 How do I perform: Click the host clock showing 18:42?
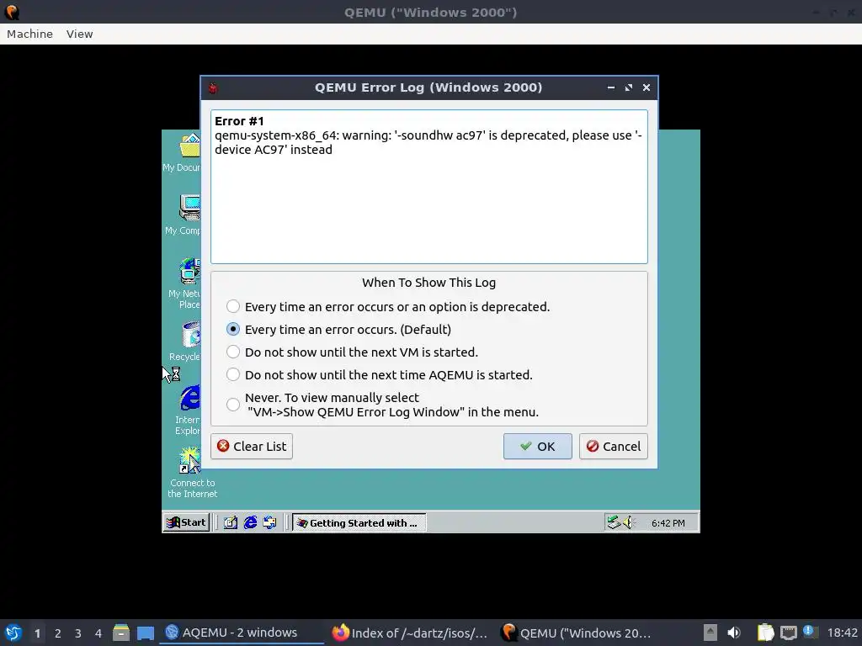(842, 633)
